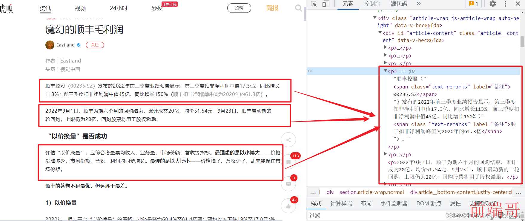Click the 关注 follow button
The width and height of the screenshot is (525, 221).
95,45
